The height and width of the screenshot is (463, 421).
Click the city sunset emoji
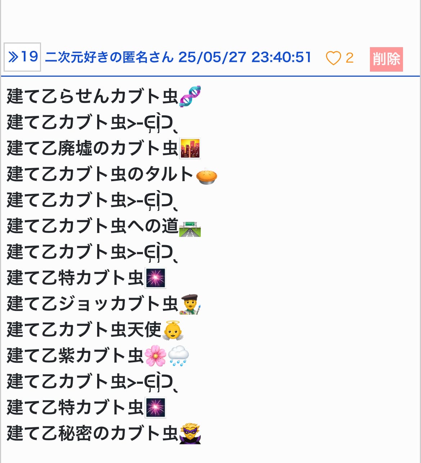click(x=190, y=148)
